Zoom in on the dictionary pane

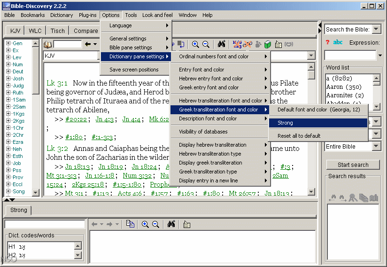[145, 224]
